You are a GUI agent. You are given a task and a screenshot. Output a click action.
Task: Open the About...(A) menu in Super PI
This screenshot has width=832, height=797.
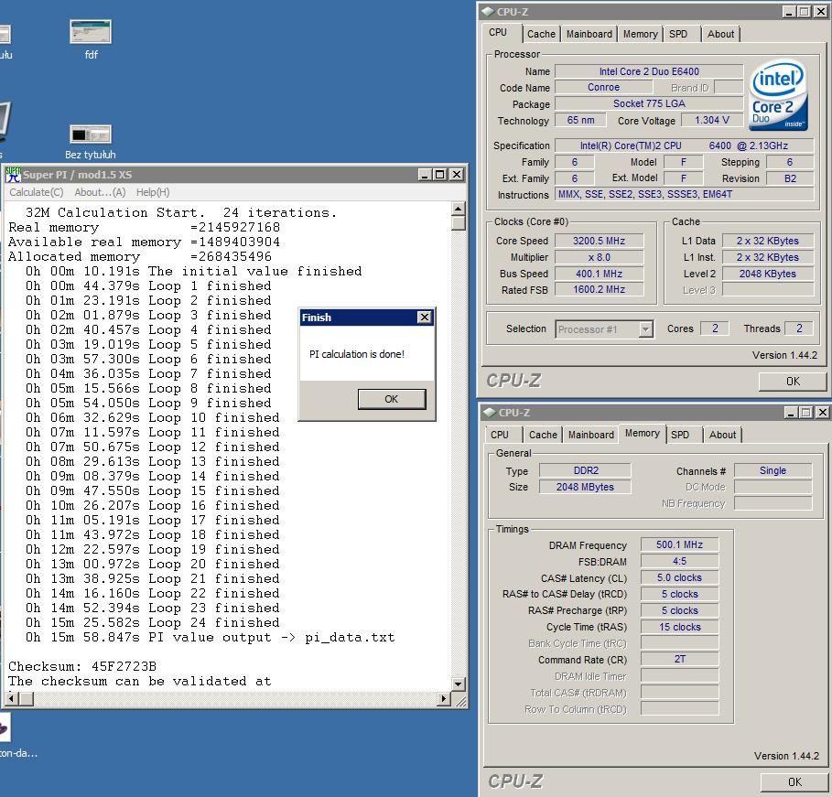pos(100,192)
